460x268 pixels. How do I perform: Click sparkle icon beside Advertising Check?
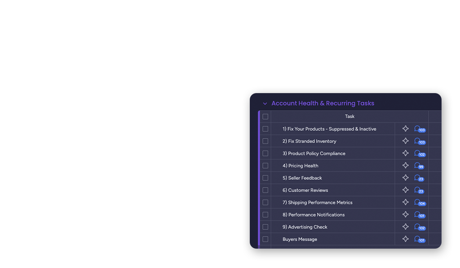[x=405, y=227]
